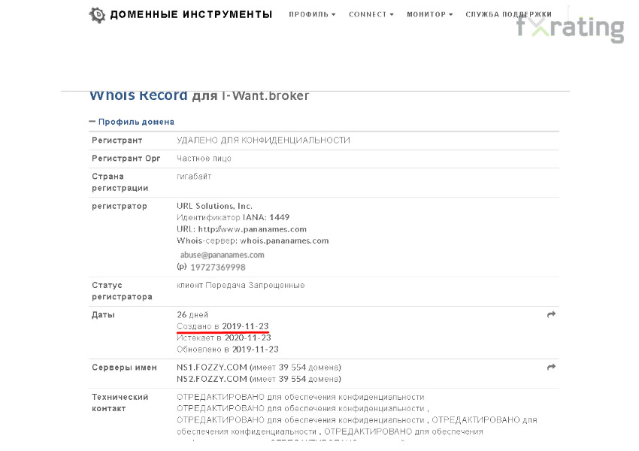Click the share arrow in the Серверы имен row
639x451 pixels.
(x=551, y=367)
